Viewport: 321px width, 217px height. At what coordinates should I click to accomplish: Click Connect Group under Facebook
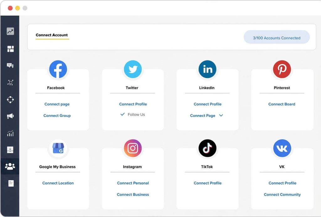[57, 116]
